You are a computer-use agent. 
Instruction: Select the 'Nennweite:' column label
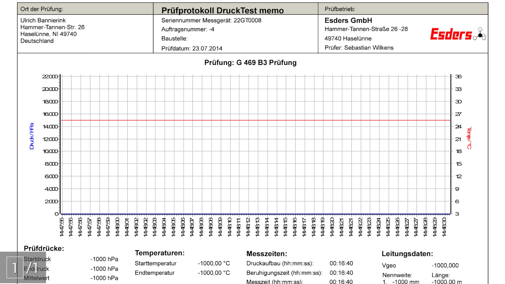[397, 275]
